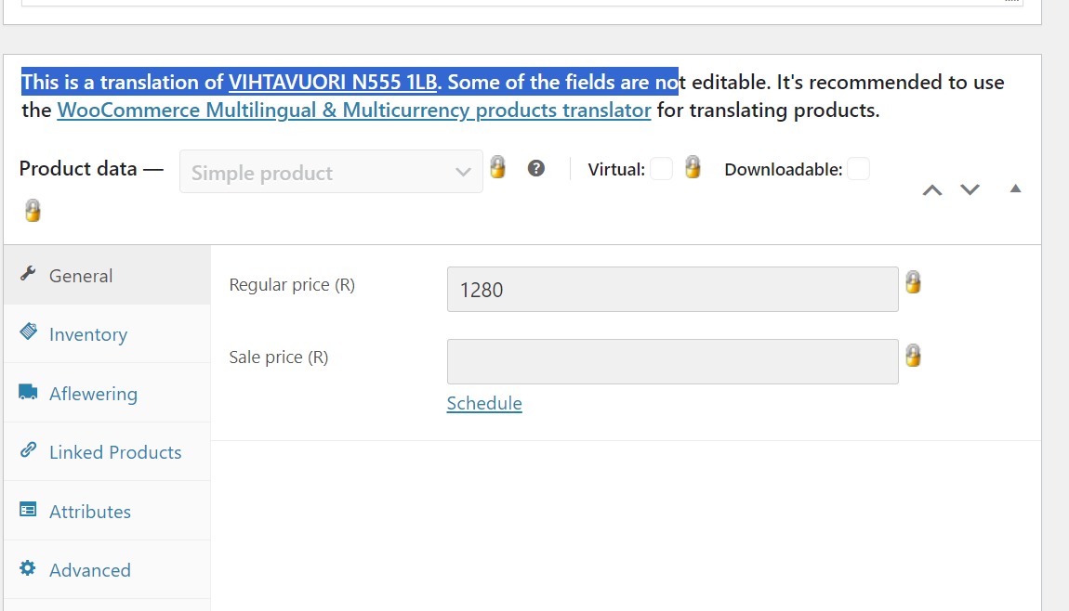This screenshot has height=611, width=1069.
Task: Open the Simple product type dropdown
Action: pos(331,172)
